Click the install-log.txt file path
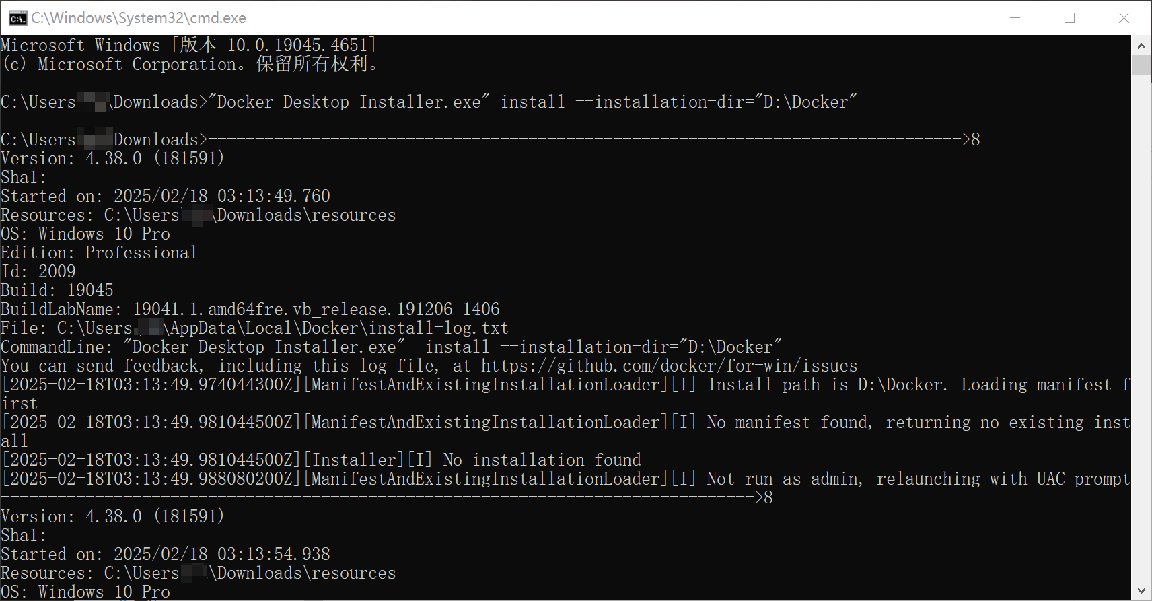1152x601 pixels. coord(283,328)
